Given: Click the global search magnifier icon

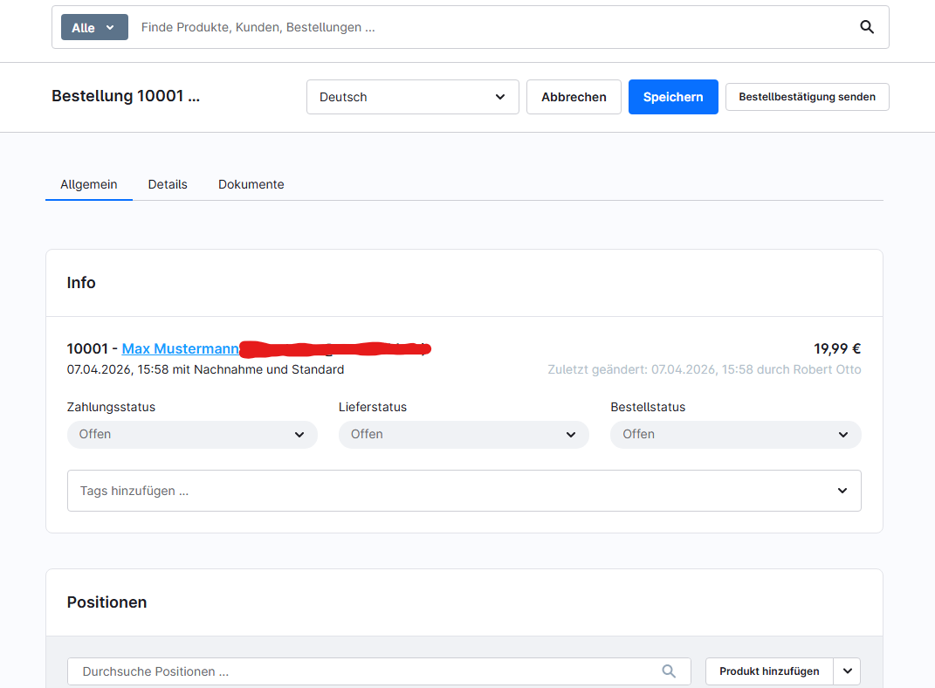Looking at the screenshot, I should click(866, 27).
